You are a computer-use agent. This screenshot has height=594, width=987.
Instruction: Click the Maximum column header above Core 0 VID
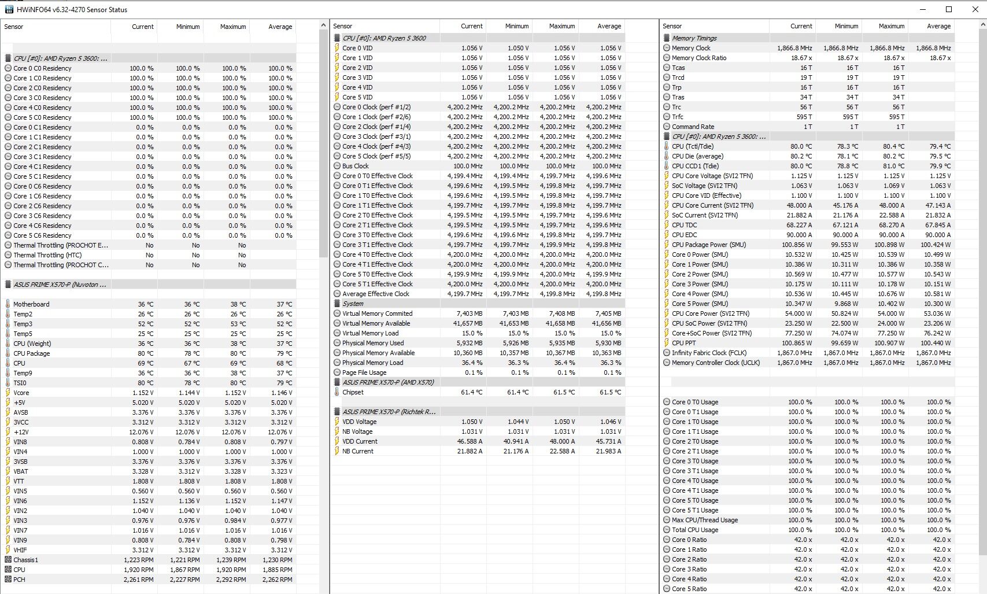561,26
